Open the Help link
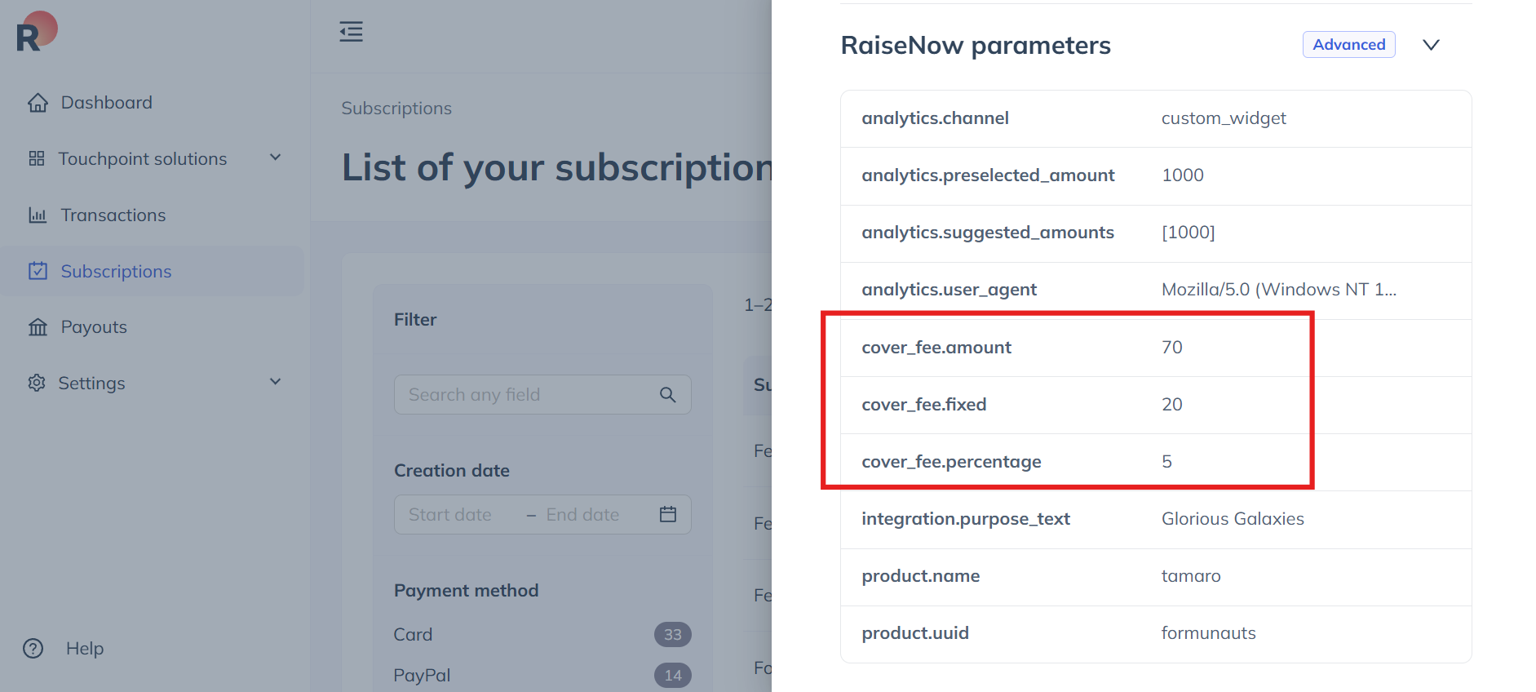 coord(84,649)
